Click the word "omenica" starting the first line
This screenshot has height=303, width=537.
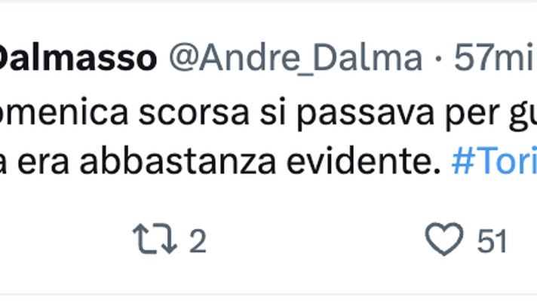pos(64,112)
